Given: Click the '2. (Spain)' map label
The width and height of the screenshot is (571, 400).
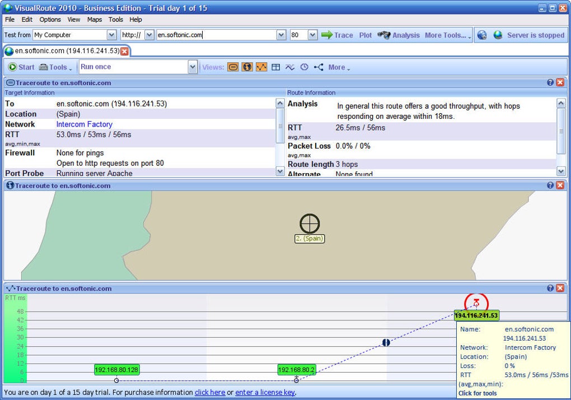Looking at the screenshot, I should [310, 239].
